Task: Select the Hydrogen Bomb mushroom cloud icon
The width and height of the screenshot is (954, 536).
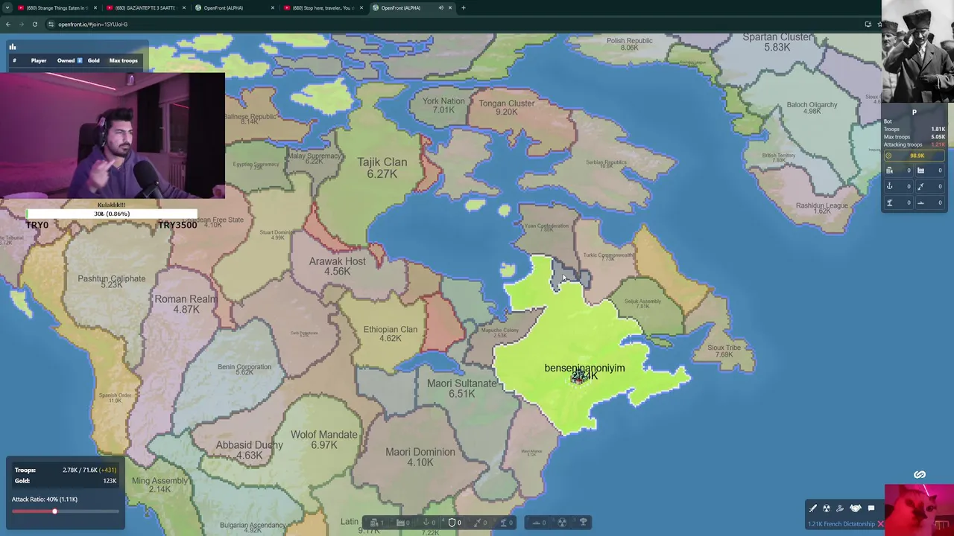Action: pos(584,522)
